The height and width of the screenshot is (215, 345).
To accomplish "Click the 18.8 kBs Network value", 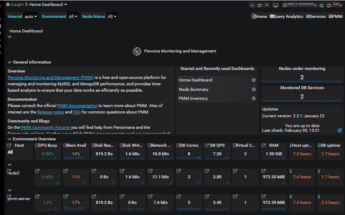I will tap(161, 154).
